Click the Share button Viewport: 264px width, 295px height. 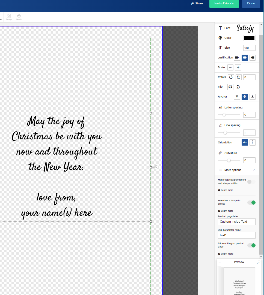pos(197,4)
